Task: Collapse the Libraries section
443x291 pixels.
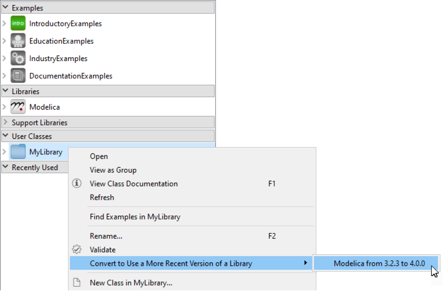Action: tap(5, 91)
